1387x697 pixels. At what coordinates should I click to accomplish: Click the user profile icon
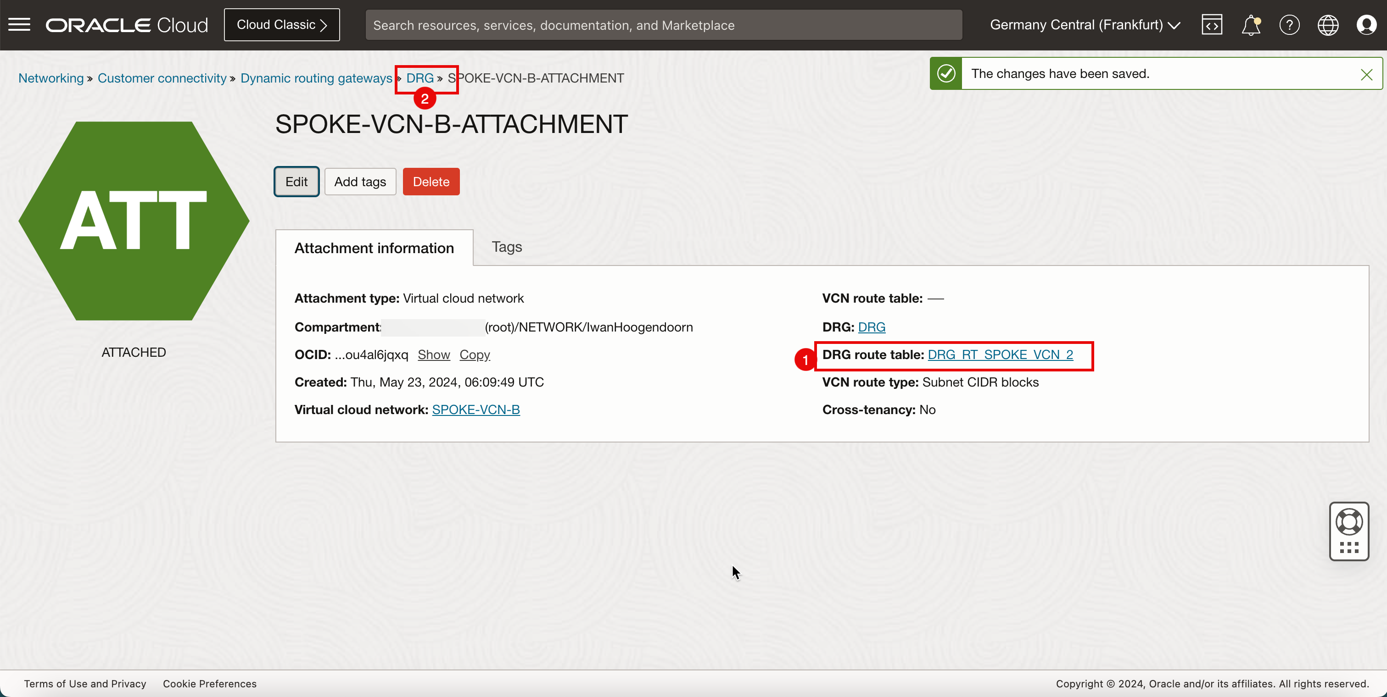[1366, 25]
